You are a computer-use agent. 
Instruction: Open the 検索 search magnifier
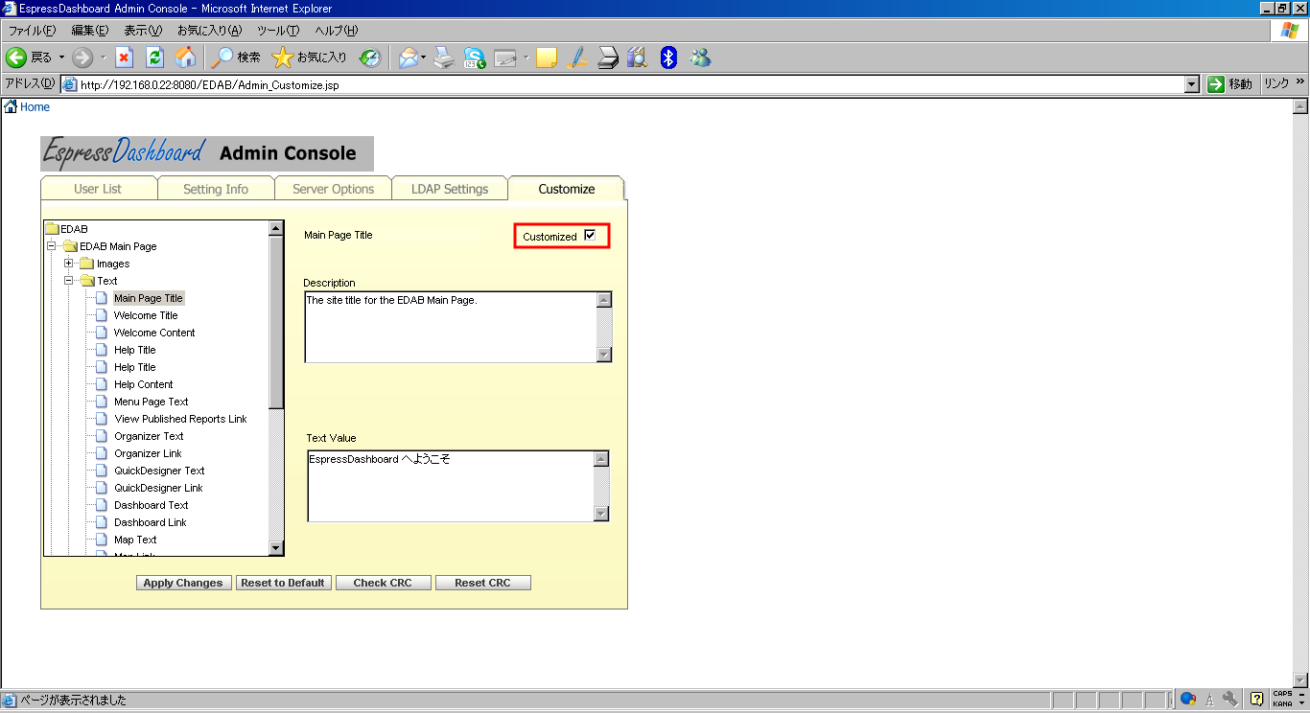coord(222,57)
